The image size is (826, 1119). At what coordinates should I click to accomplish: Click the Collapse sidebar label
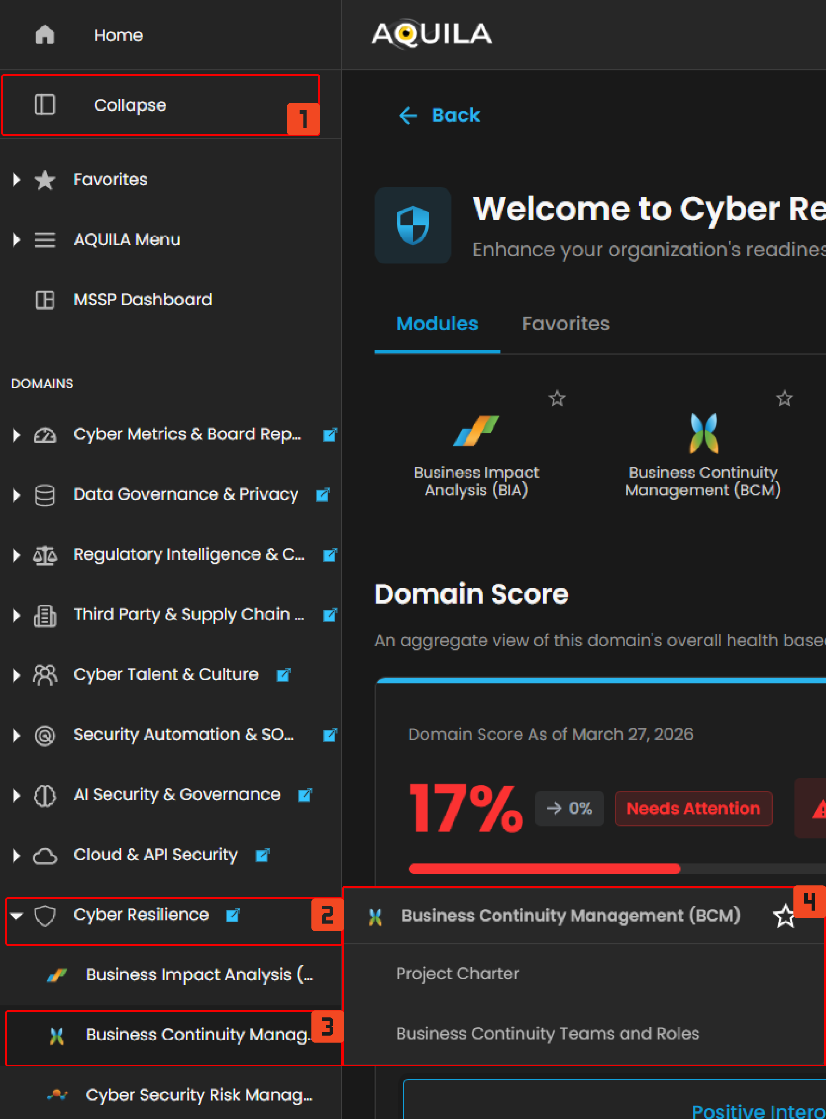click(130, 105)
